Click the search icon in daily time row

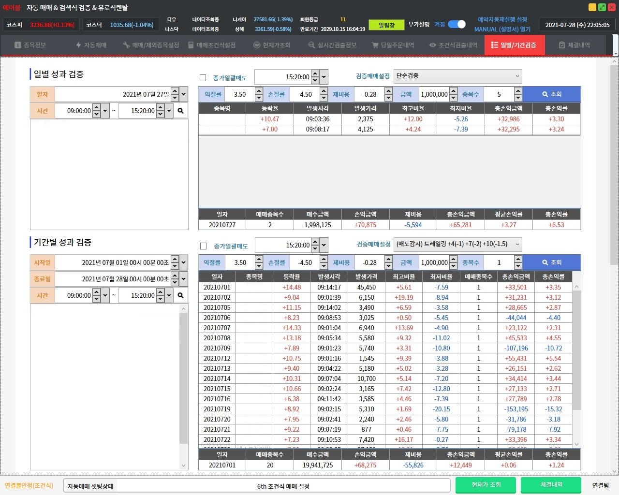(x=180, y=111)
